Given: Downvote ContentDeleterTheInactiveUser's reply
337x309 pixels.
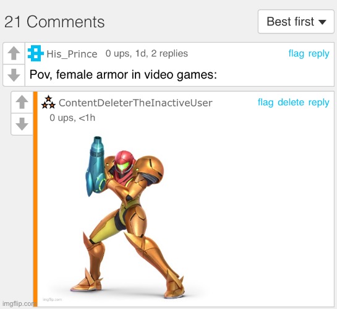Looking at the screenshot, I should [22, 124].
